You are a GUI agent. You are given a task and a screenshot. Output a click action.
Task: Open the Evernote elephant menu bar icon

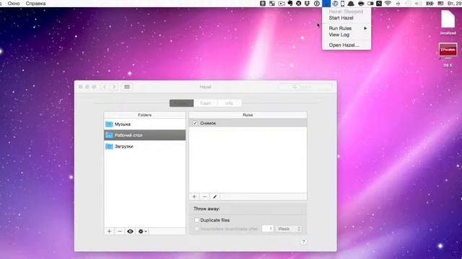click(290, 4)
